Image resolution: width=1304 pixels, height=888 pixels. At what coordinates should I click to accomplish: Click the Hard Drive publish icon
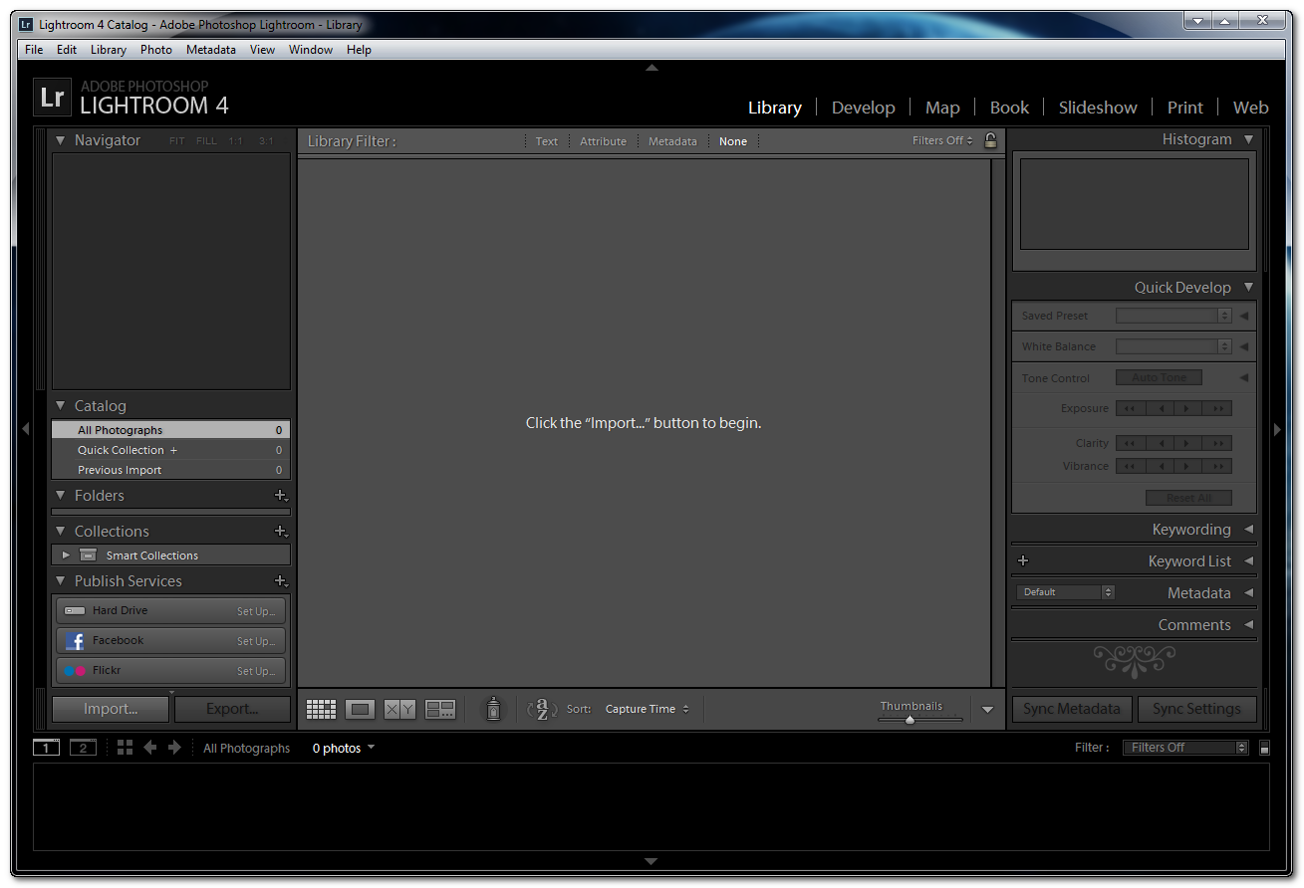click(x=75, y=610)
